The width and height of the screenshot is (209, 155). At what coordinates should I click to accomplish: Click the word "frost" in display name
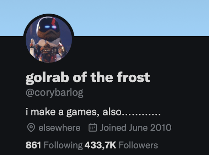(133, 77)
